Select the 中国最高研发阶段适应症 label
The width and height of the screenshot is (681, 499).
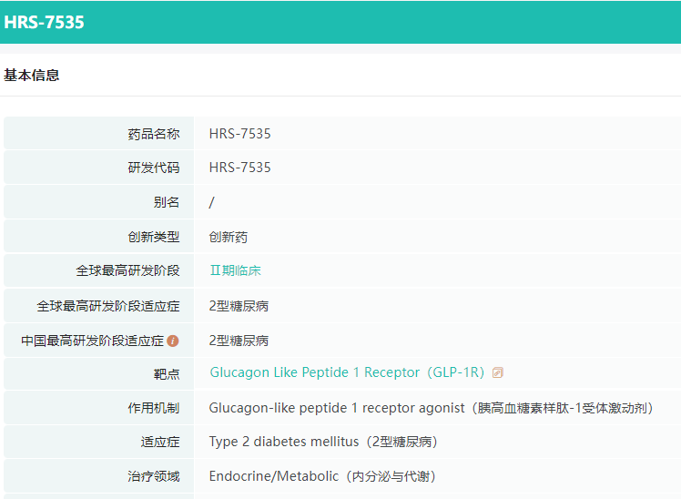(x=93, y=341)
